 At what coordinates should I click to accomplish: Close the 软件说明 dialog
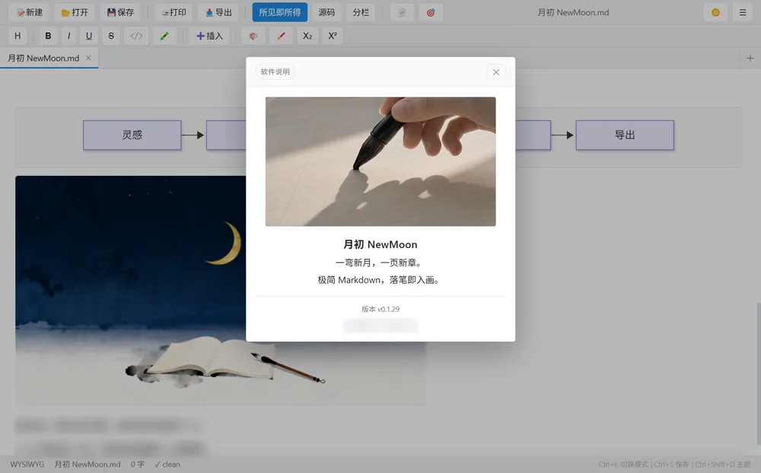(x=496, y=71)
